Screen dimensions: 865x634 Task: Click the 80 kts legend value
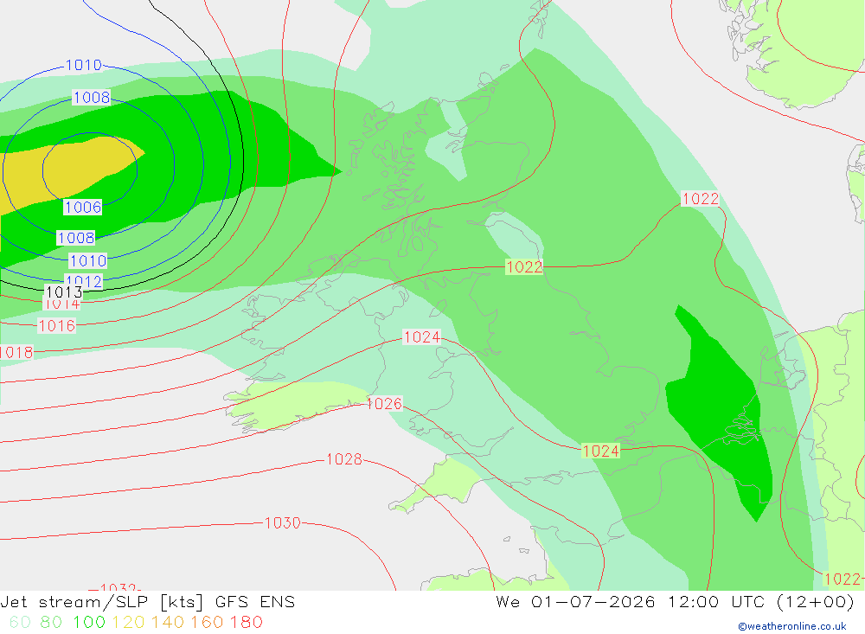(x=51, y=622)
